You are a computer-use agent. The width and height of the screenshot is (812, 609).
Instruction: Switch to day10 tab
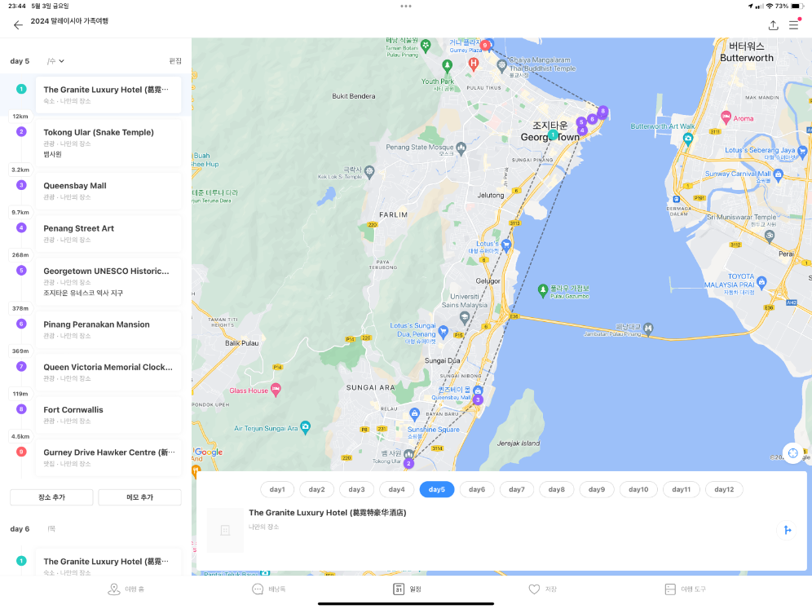(638, 489)
